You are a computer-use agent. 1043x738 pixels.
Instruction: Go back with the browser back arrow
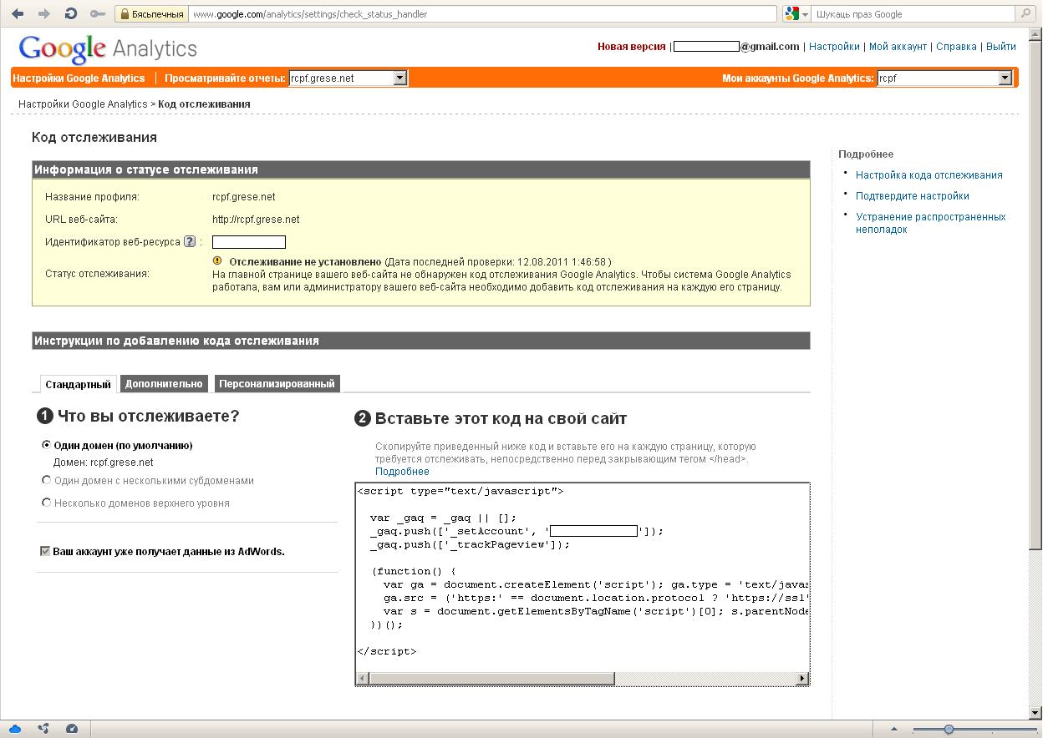17,14
